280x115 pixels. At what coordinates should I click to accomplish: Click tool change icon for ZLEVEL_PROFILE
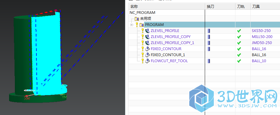(x=209, y=31)
